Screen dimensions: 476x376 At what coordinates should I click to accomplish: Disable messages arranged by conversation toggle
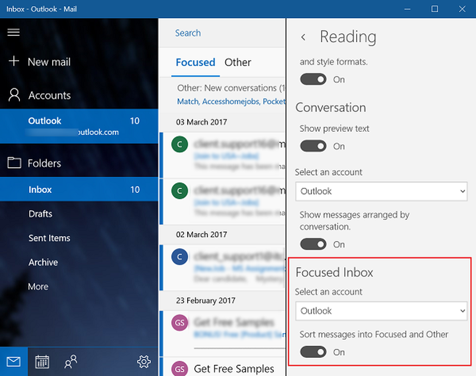pyautogui.click(x=313, y=244)
